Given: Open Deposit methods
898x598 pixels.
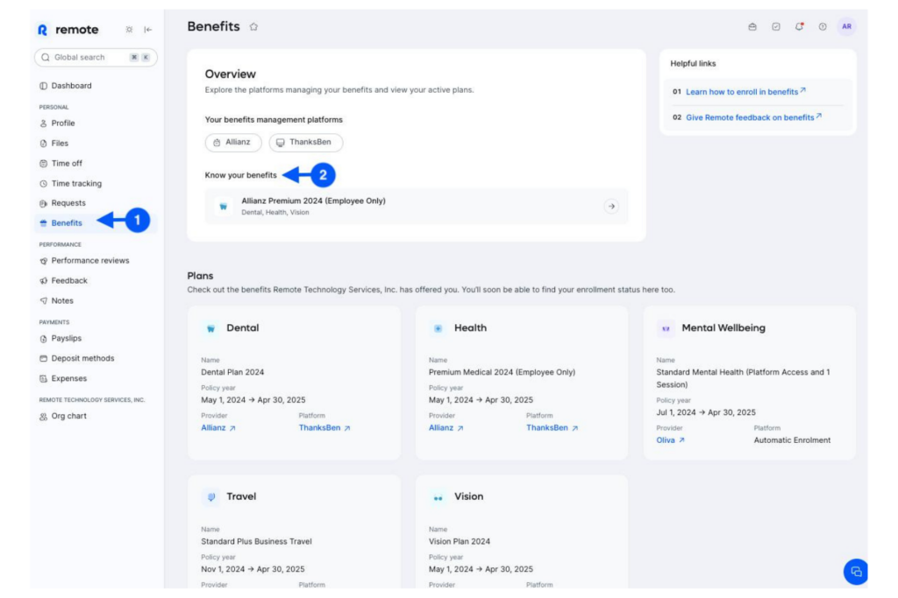Looking at the screenshot, I should click(82, 358).
